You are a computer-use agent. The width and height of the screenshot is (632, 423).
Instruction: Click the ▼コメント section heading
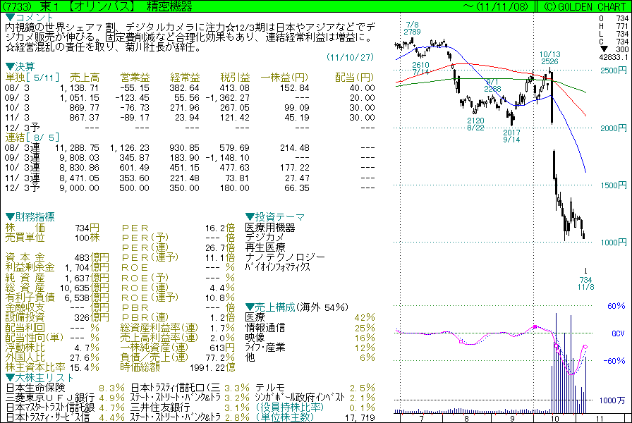[29, 18]
